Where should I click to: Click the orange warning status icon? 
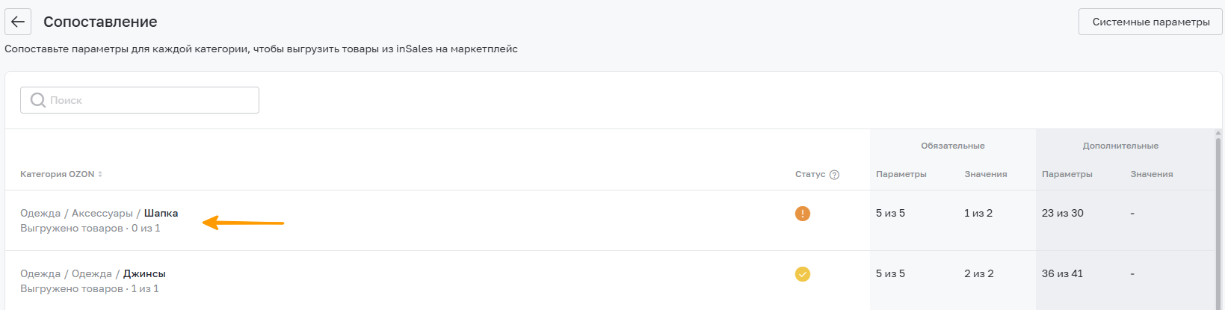tap(803, 214)
